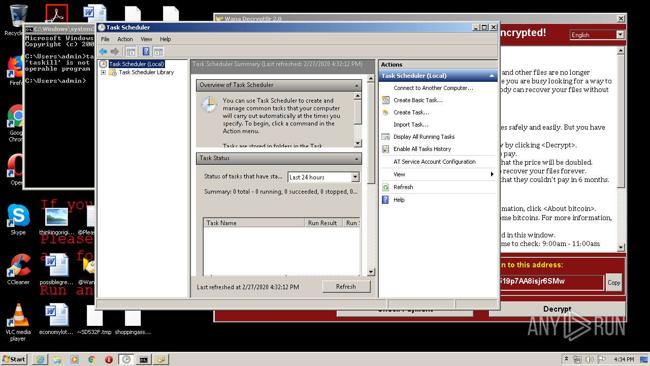650x366 pixels.
Task: Select economylot Word document on desktop
Action: pyautogui.click(x=56, y=320)
